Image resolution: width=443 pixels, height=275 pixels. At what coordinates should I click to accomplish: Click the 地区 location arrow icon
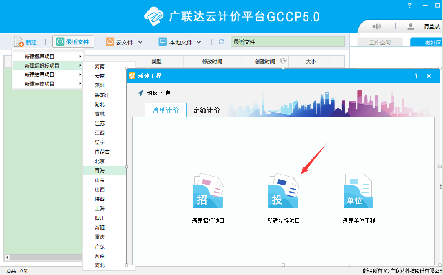coord(140,93)
